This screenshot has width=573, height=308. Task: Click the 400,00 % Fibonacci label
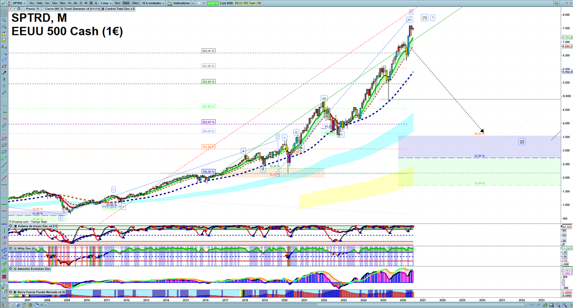click(208, 51)
